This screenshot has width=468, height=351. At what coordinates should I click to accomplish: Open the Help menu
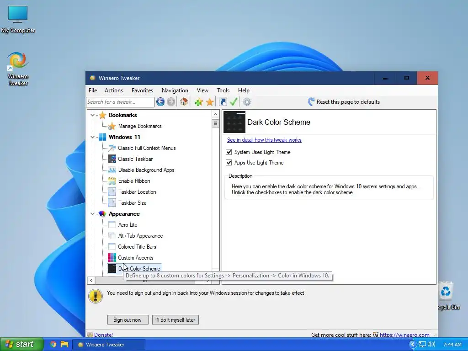click(244, 90)
